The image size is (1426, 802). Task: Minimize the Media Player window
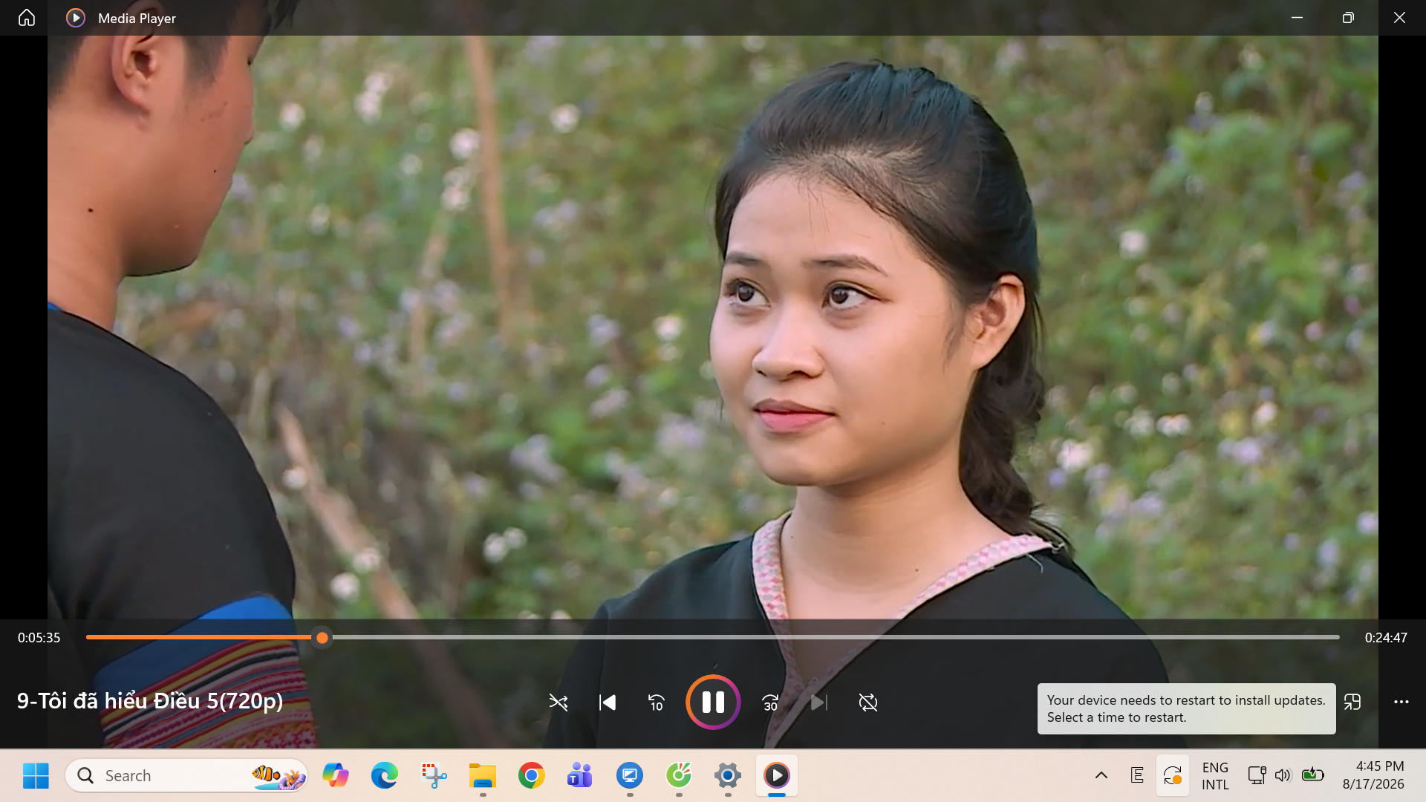point(1298,18)
